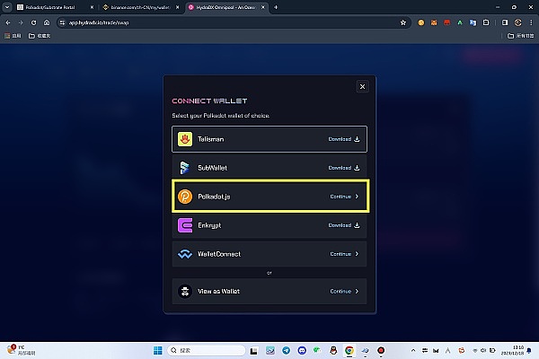Continue with Polkadot.js wallet
This screenshot has width=539, height=359.
pyautogui.click(x=344, y=197)
